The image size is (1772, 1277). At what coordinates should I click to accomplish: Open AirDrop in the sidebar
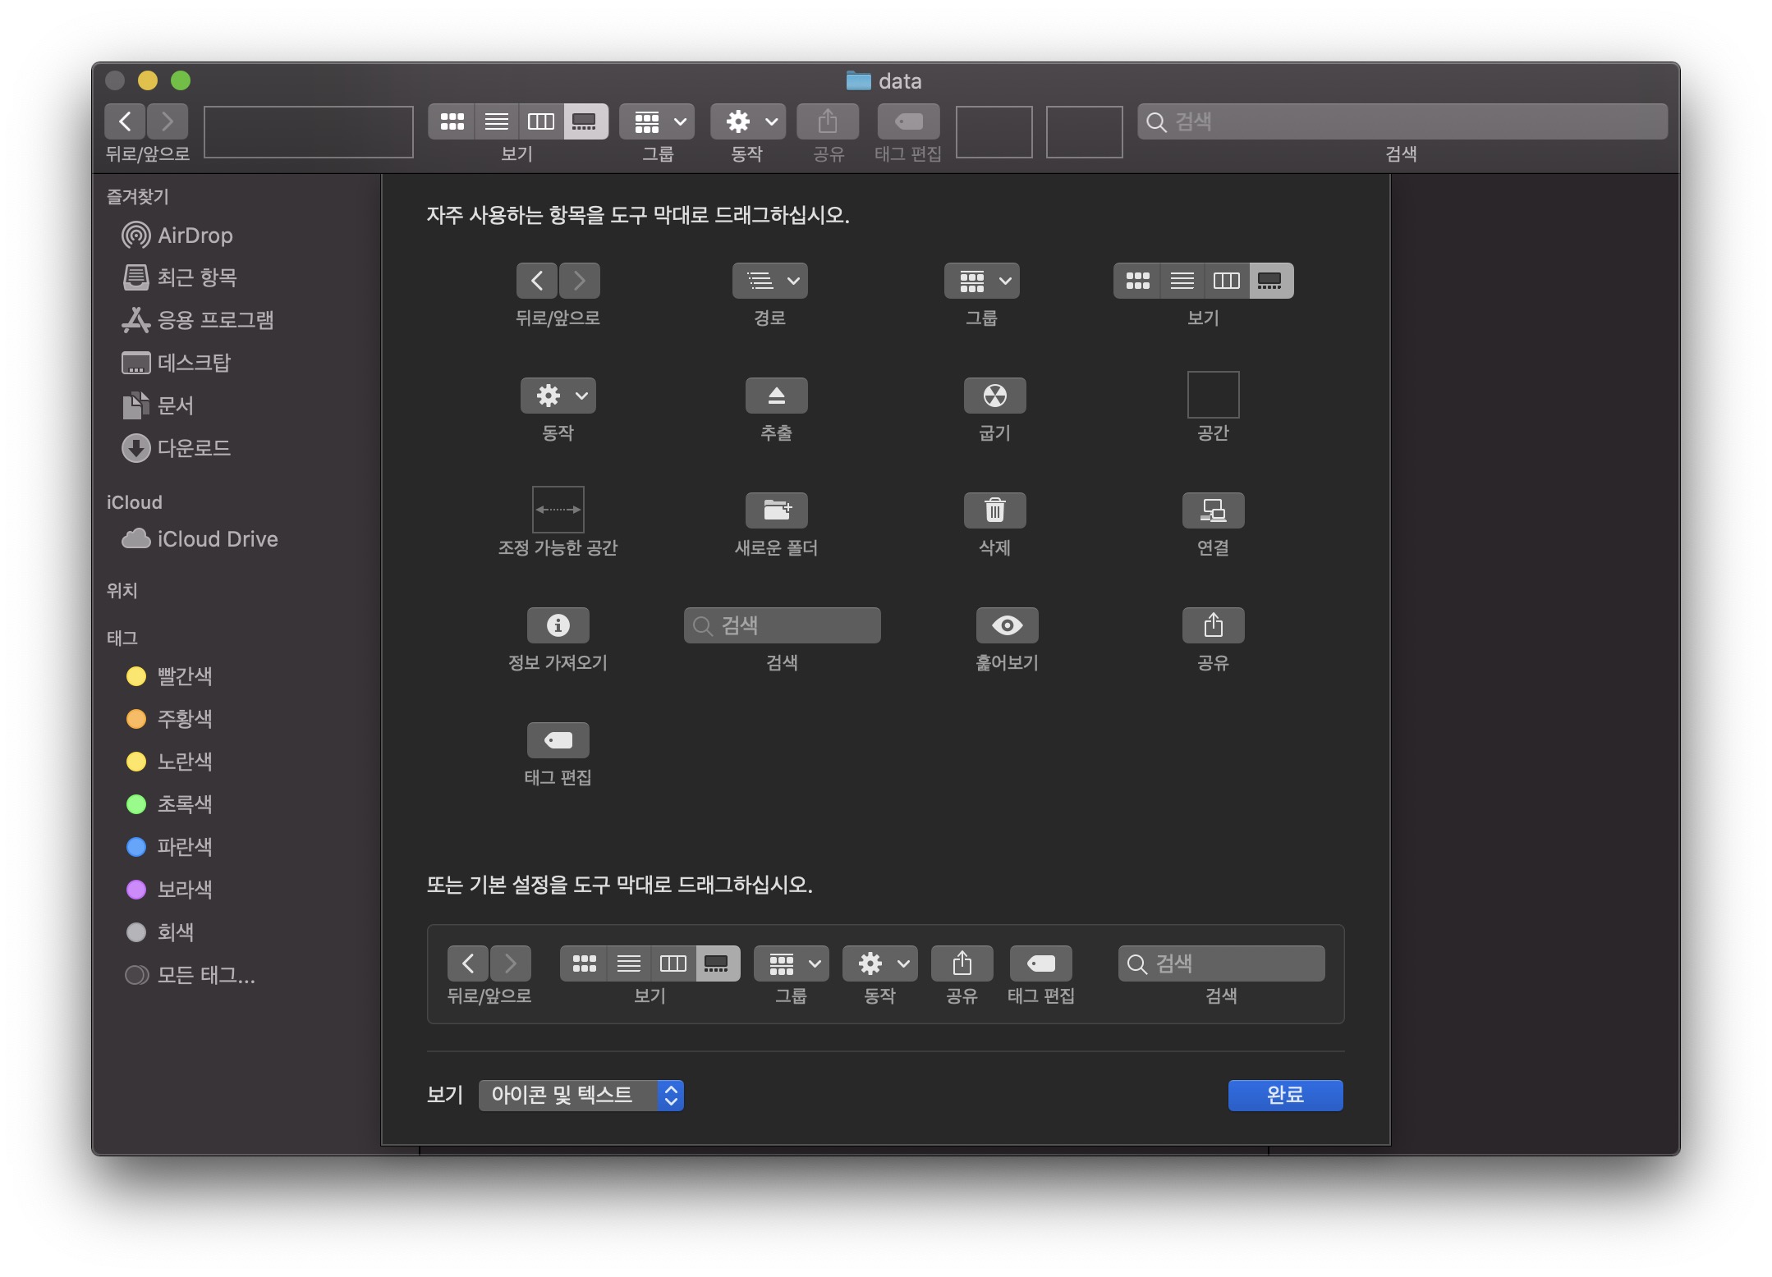pos(195,236)
